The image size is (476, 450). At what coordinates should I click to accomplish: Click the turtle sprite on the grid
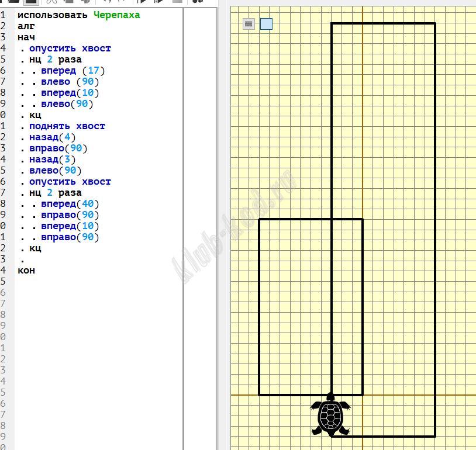coord(330,415)
